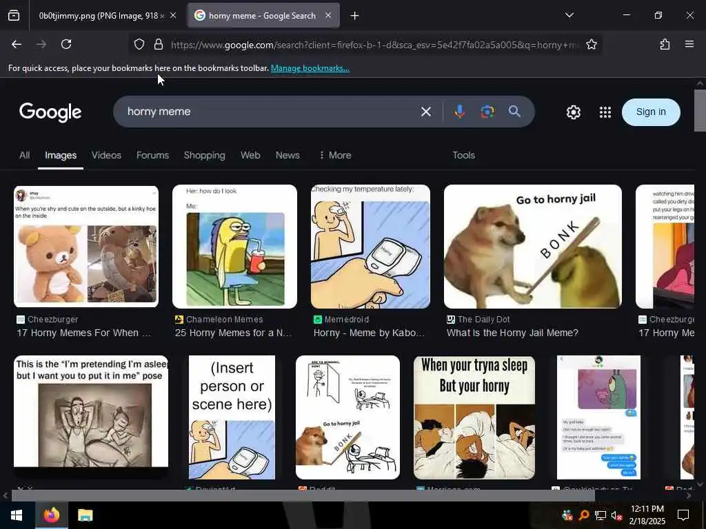
Task: Open Firefox View tab list icon
Action: pos(14,16)
